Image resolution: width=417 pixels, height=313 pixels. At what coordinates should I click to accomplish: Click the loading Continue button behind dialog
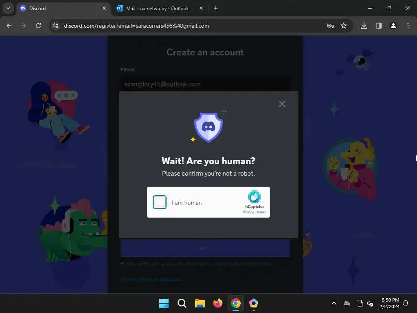click(205, 248)
